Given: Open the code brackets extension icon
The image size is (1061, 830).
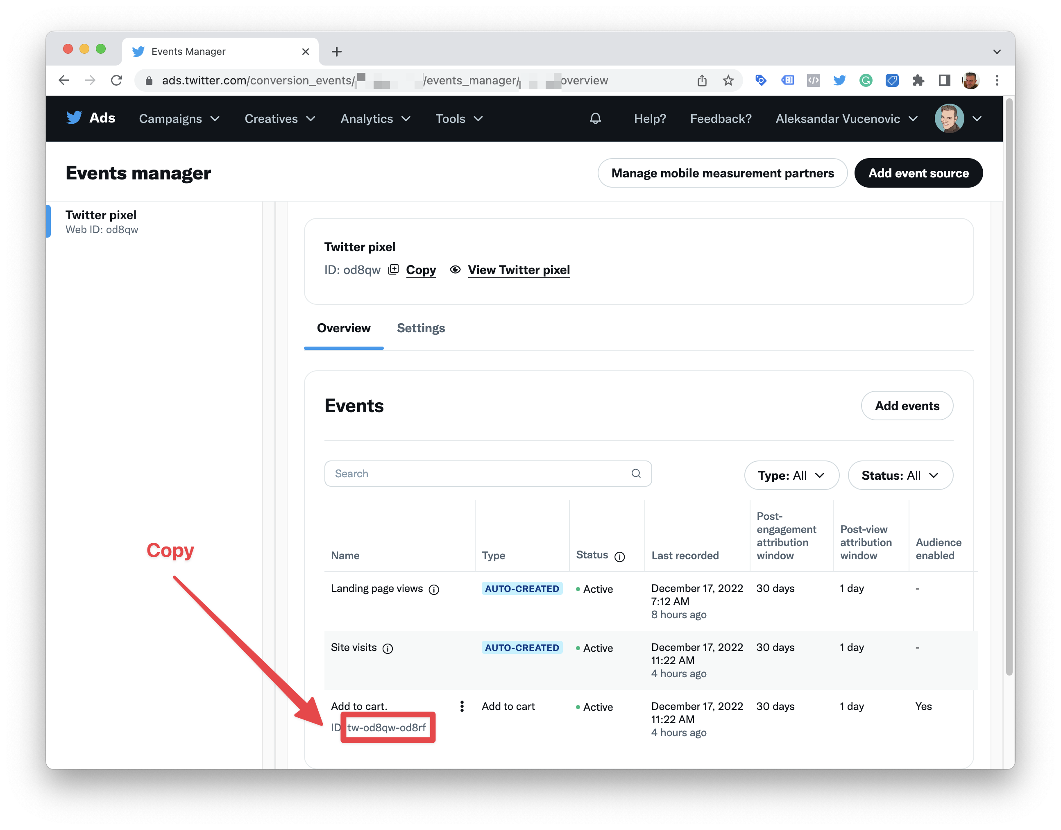Looking at the screenshot, I should point(813,80).
